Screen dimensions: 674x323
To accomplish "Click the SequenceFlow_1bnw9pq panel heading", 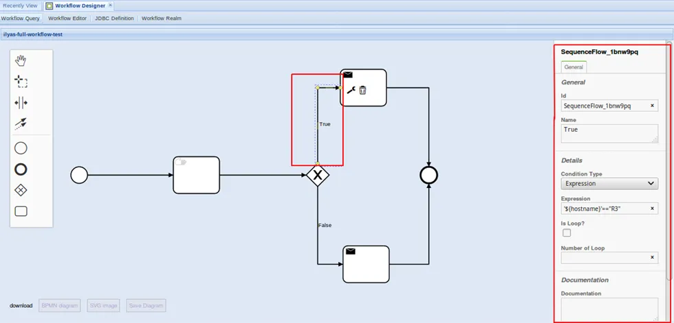I will (599, 52).
